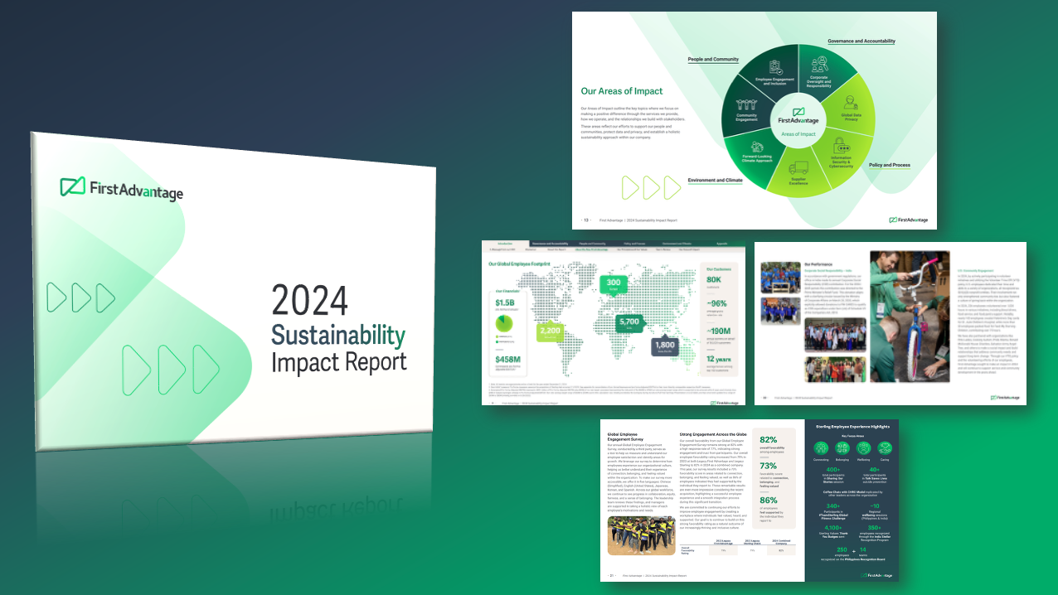This screenshot has width=1058, height=595.
Task: Click the 86% feel supported stat
Action: 768,501
